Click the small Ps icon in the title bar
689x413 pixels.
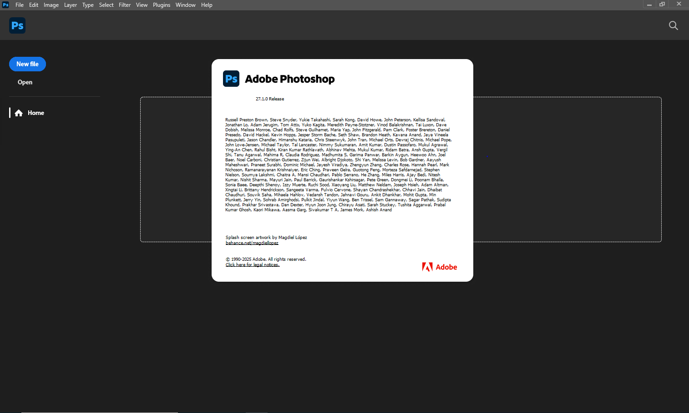click(x=5, y=5)
